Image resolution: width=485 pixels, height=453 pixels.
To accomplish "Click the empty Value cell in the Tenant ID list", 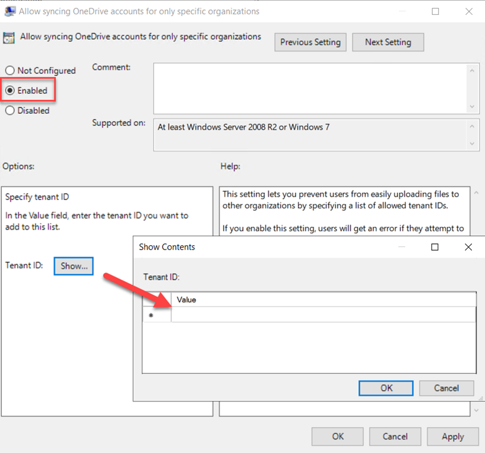I will pos(323,315).
